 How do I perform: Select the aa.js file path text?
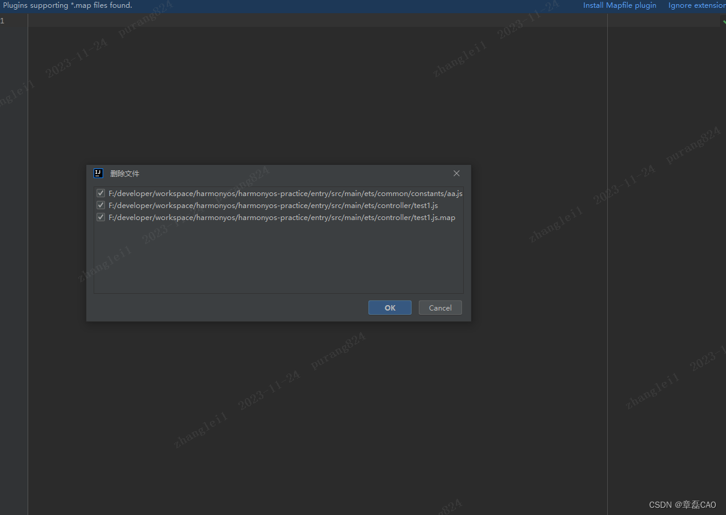(x=286, y=194)
